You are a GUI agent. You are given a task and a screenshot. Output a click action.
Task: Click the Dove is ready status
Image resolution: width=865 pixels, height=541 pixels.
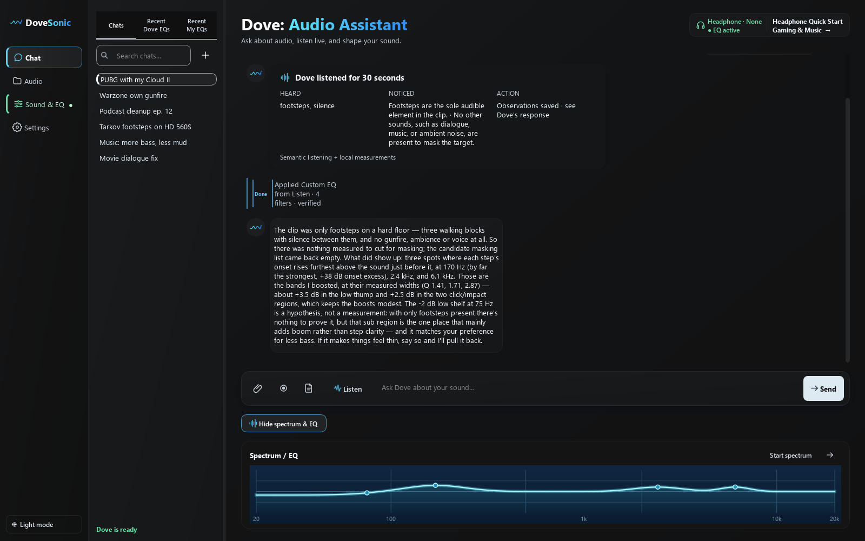(x=117, y=529)
